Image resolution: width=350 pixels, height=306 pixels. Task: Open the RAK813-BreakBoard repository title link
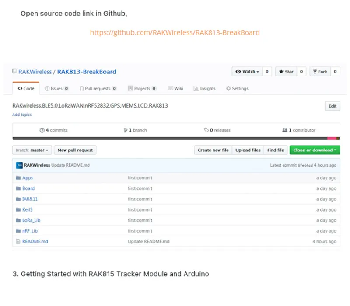pos(87,72)
